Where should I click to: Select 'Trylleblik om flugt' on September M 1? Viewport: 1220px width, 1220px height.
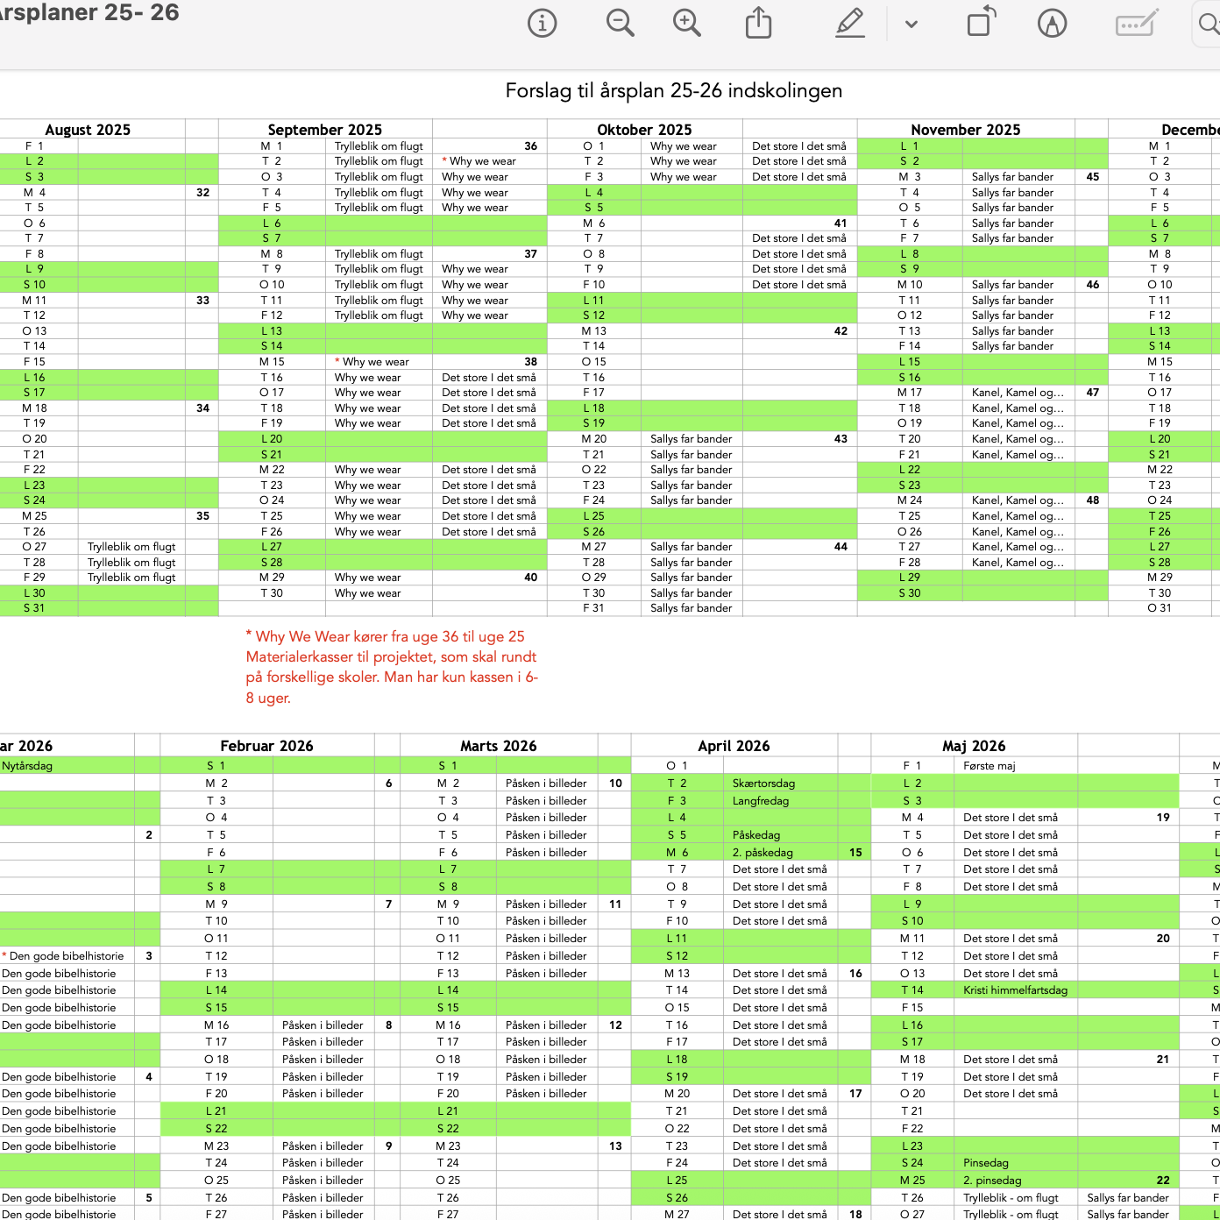[379, 146]
